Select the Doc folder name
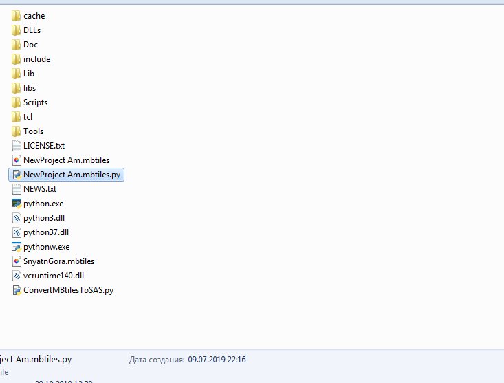Image resolution: width=504 pixels, height=383 pixels. (x=30, y=45)
